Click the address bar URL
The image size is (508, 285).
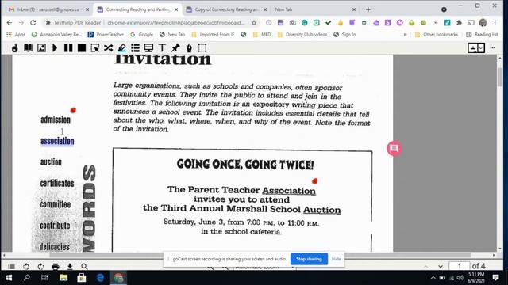click(176, 23)
